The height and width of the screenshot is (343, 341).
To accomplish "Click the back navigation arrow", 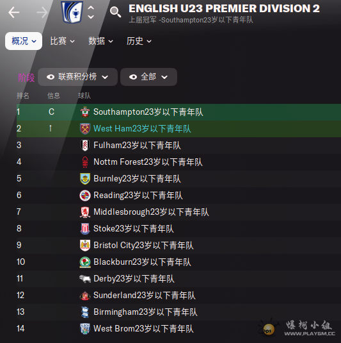I will [13, 12].
